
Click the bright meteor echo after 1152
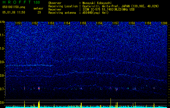39,88
